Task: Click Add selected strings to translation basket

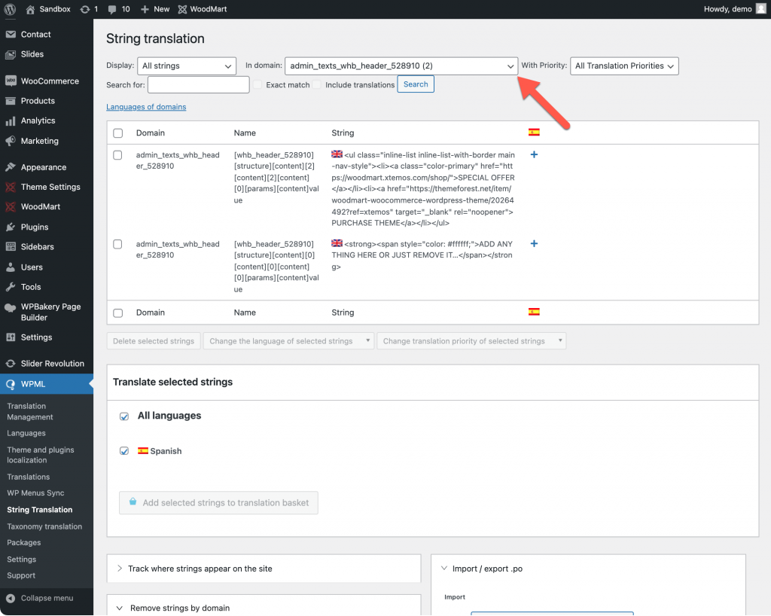Action: point(218,503)
